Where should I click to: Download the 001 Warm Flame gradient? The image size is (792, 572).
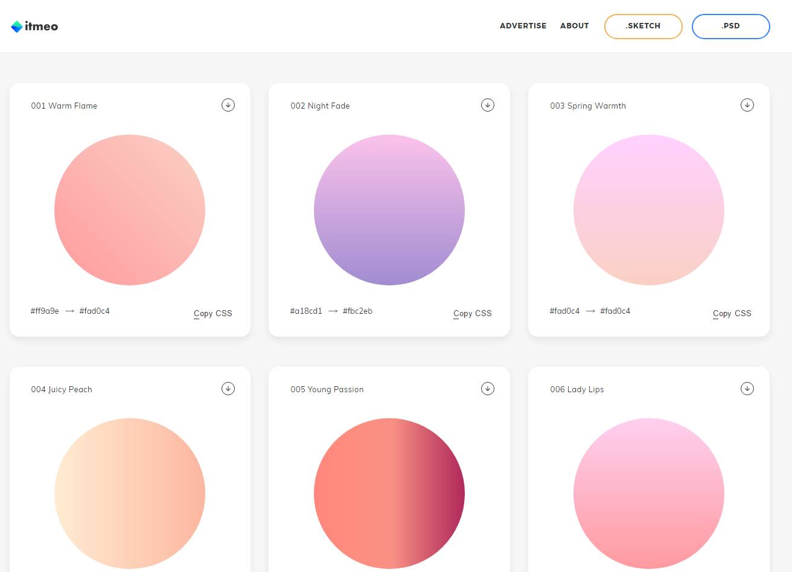(x=228, y=105)
